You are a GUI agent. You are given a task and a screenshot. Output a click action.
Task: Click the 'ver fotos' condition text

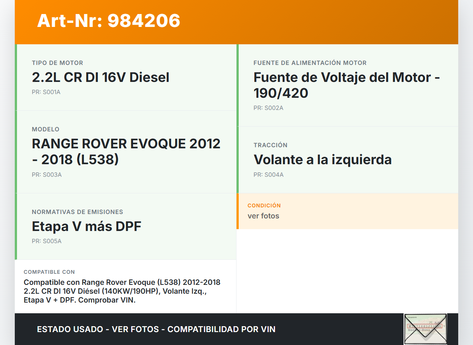click(263, 216)
